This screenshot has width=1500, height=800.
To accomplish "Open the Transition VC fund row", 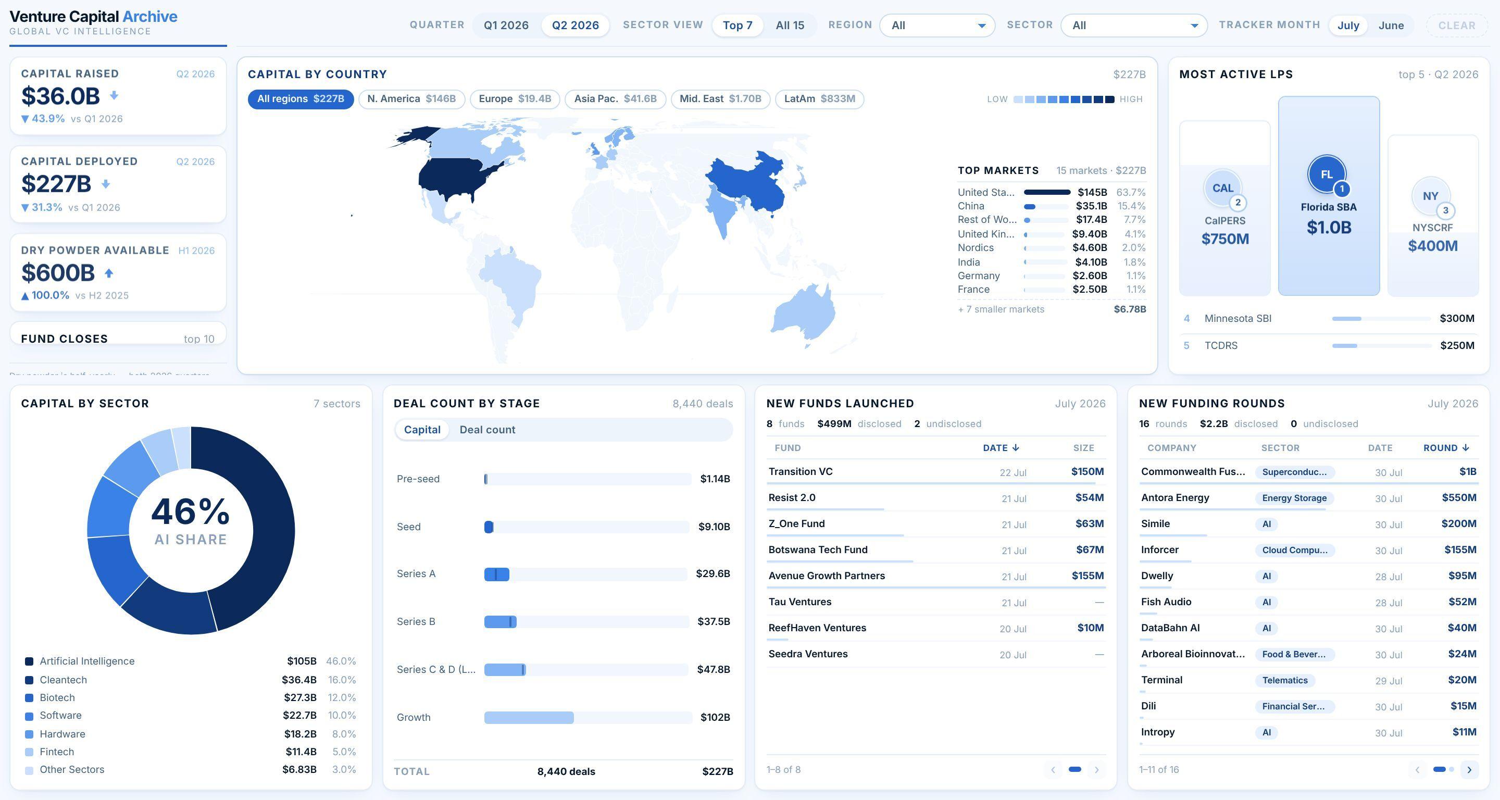I will (x=936, y=472).
